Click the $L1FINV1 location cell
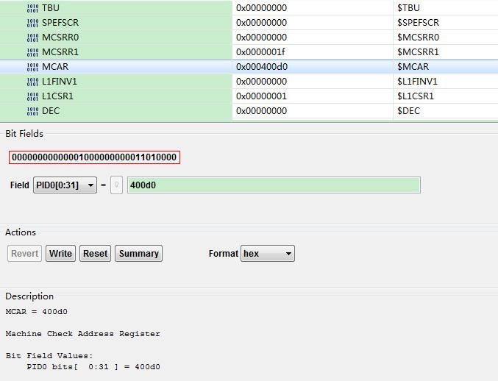Screen dimensions: 498x381 click(x=417, y=82)
